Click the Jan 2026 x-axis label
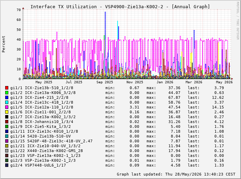 pos(165,82)
